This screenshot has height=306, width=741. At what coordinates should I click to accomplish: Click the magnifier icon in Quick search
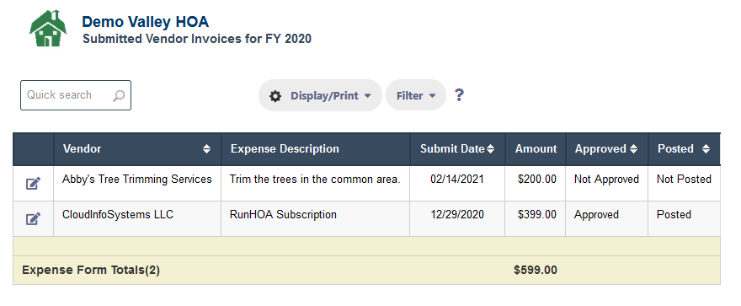coord(119,95)
